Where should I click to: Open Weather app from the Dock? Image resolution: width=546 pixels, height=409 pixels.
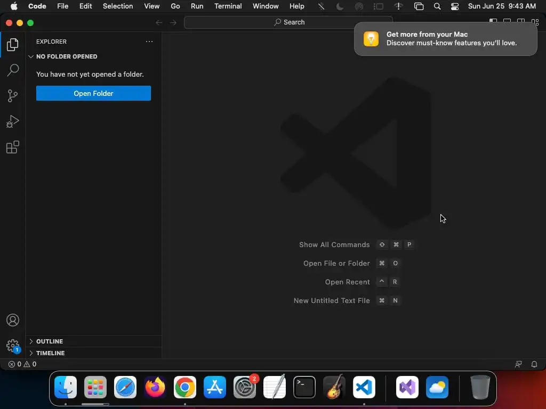point(437,387)
